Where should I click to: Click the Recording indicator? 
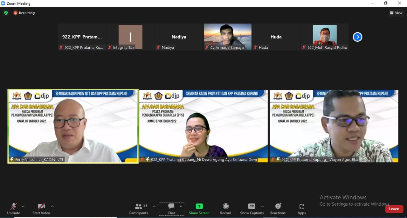click(x=24, y=13)
